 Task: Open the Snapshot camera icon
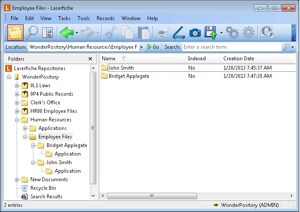[x=195, y=33]
